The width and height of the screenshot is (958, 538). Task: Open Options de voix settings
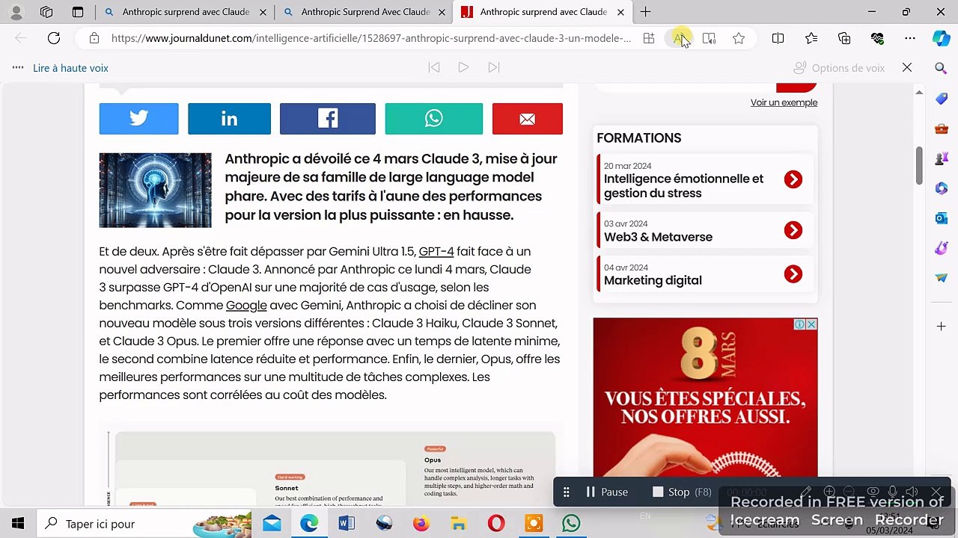point(839,68)
